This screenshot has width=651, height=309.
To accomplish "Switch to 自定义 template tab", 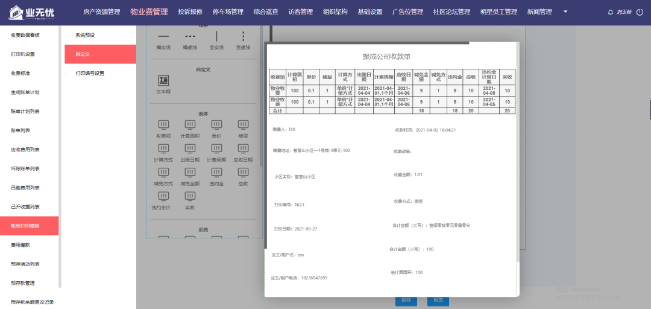I will click(100, 54).
